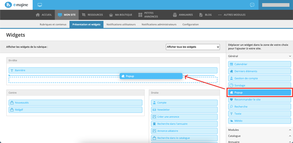Open the PETITES ANNONCES menu
This screenshot has width=293, height=143.
148,15
